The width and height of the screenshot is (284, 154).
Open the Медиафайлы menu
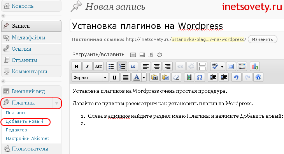point(31,37)
